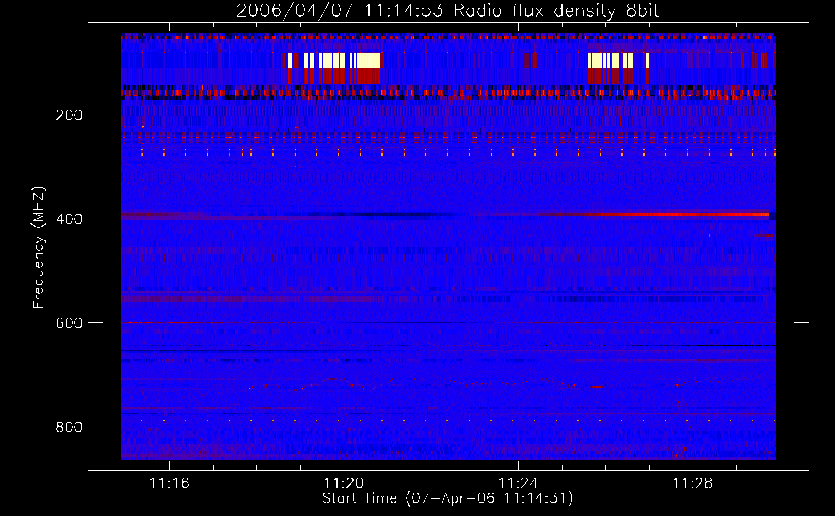Click the plot title "2006/04/07 11:14:53 Radio flux density 8bit"
Image resolution: width=835 pixels, height=516 pixels.
(x=447, y=10)
